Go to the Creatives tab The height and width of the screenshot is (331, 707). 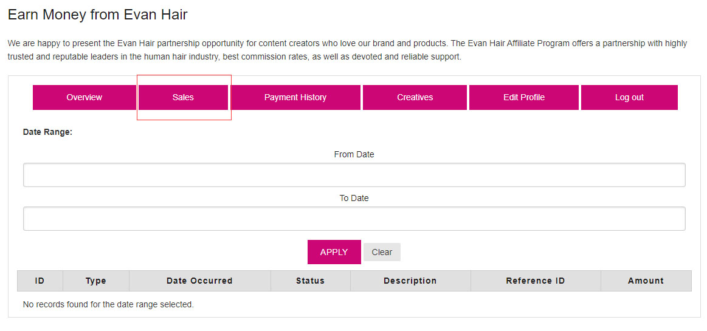pyautogui.click(x=415, y=97)
